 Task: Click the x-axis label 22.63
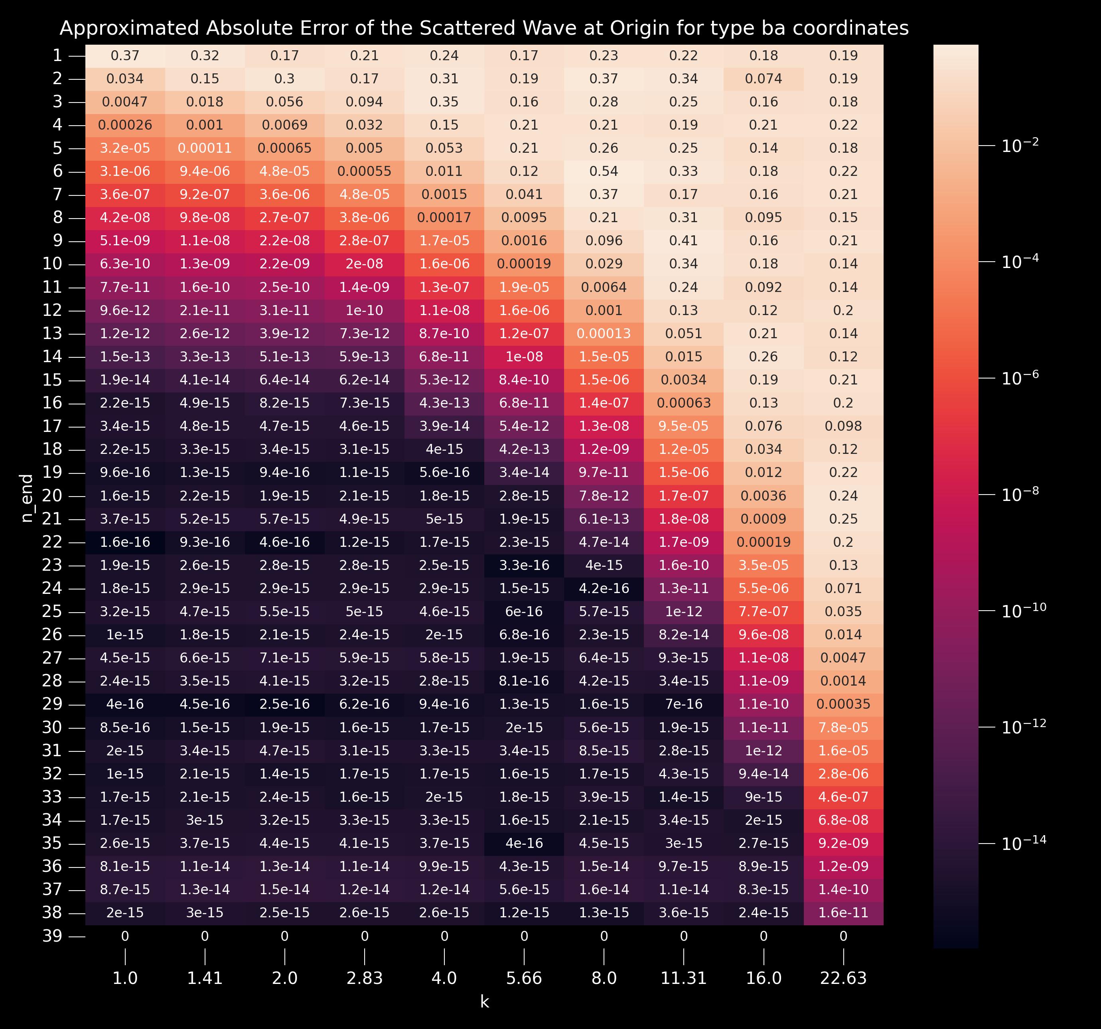843,979
